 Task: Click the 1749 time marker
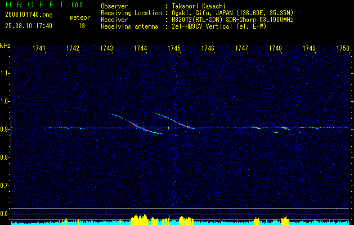[310, 48]
